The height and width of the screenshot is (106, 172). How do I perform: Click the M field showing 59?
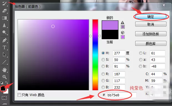156,81
